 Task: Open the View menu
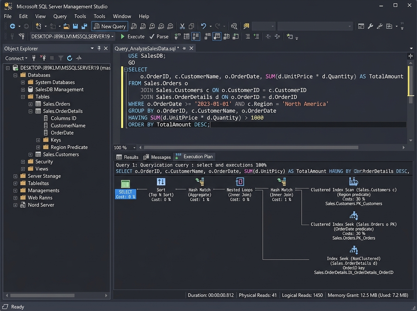point(40,16)
